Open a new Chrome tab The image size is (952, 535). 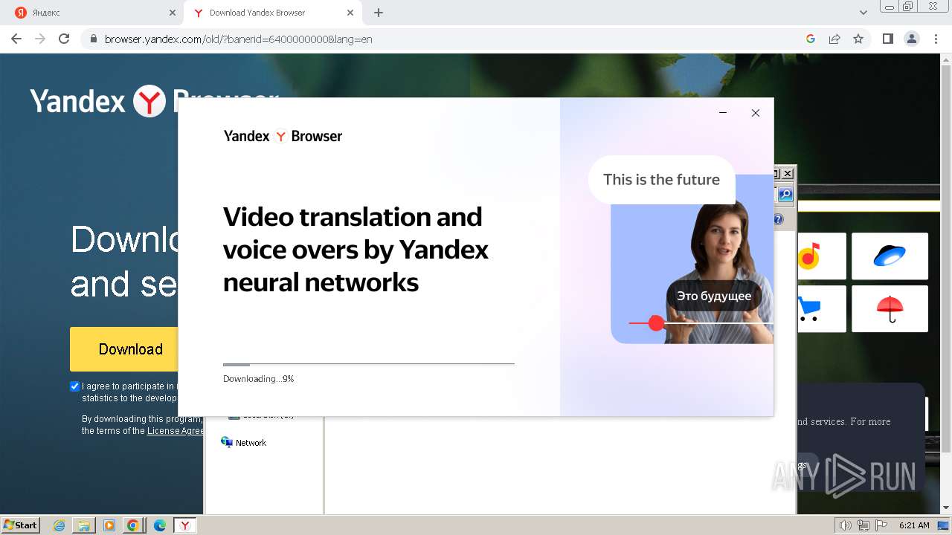(379, 13)
